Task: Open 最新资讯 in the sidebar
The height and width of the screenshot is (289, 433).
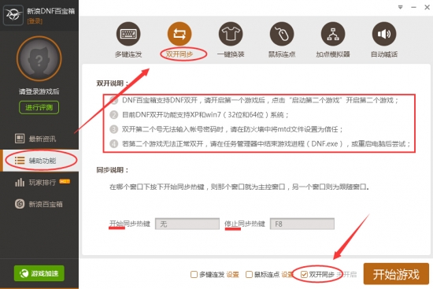Action: coord(39,139)
